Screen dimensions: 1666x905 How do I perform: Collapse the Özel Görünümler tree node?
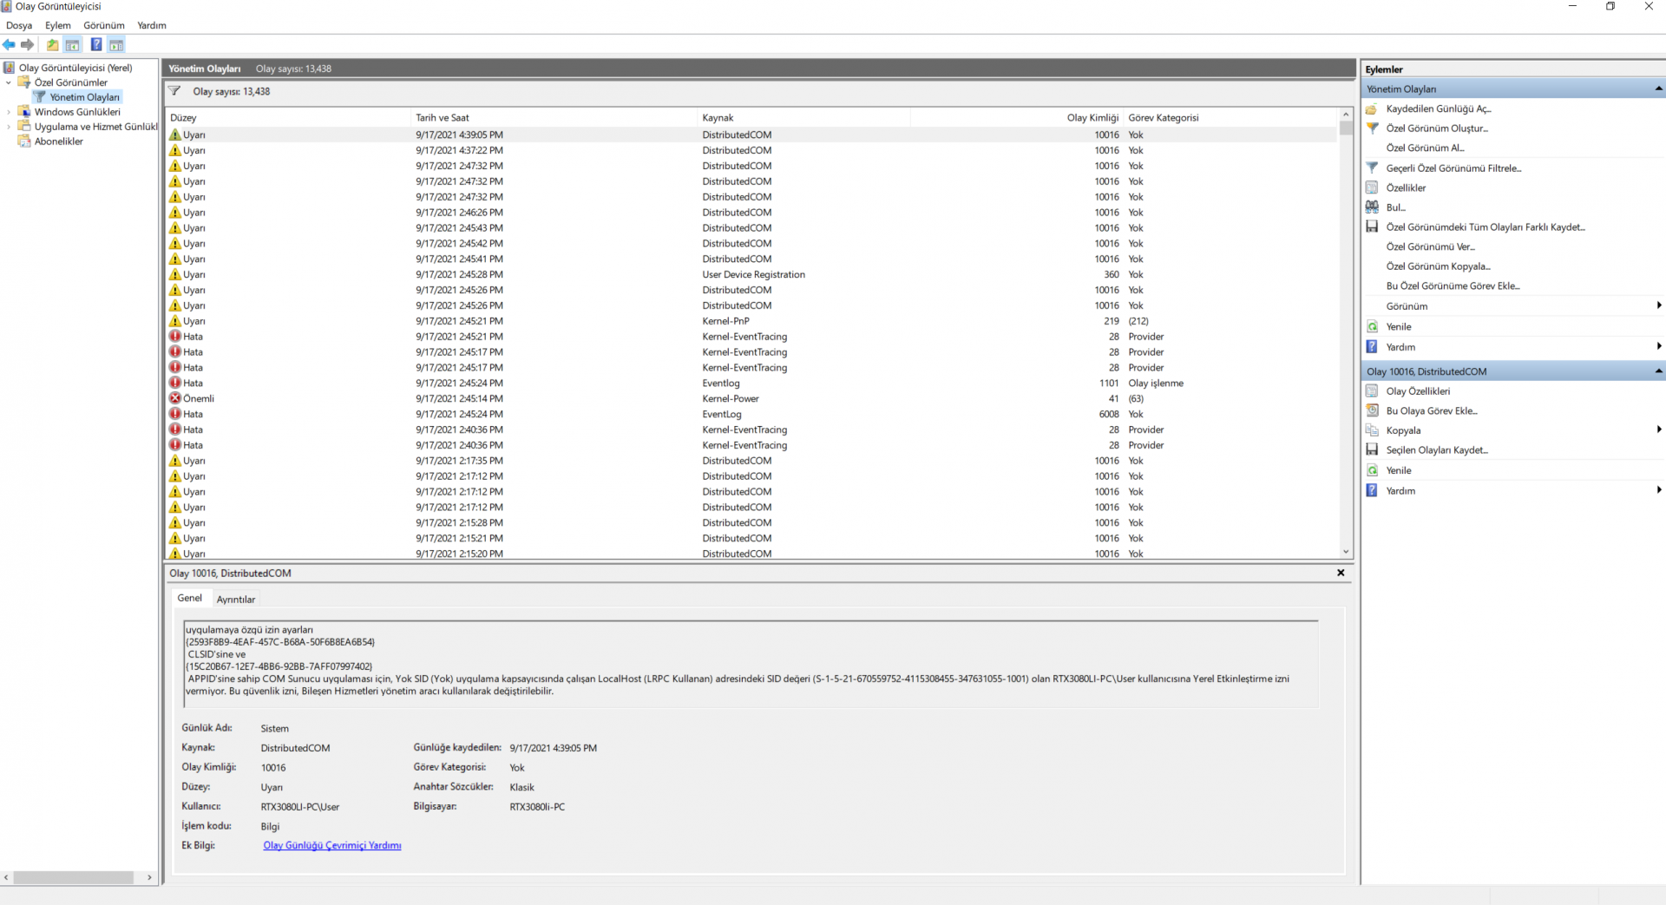tap(9, 82)
